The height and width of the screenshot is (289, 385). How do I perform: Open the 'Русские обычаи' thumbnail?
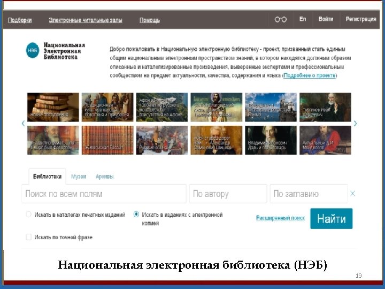click(162, 140)
